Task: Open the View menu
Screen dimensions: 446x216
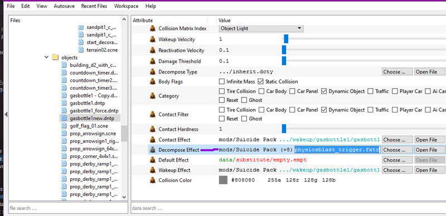Action: 41,6
